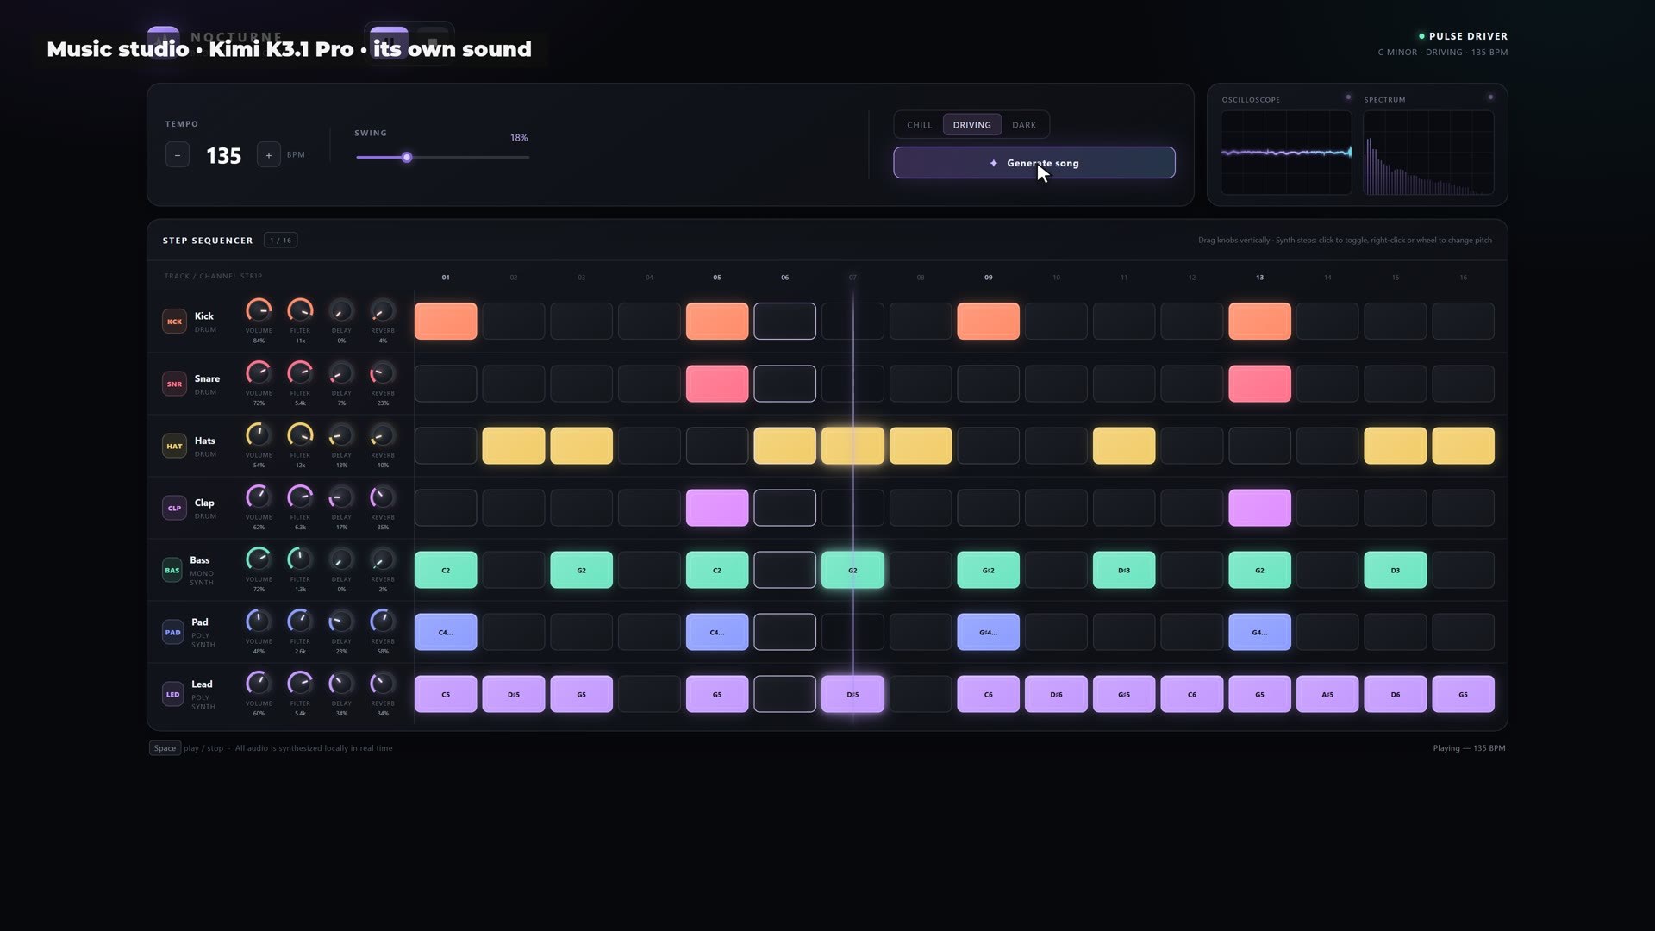
Task: Click the Clap reverb knob
Action: coord(383,497)
